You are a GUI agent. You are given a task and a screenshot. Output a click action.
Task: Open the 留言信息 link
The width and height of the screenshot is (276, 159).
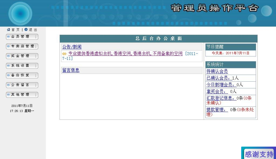(71, 70)
